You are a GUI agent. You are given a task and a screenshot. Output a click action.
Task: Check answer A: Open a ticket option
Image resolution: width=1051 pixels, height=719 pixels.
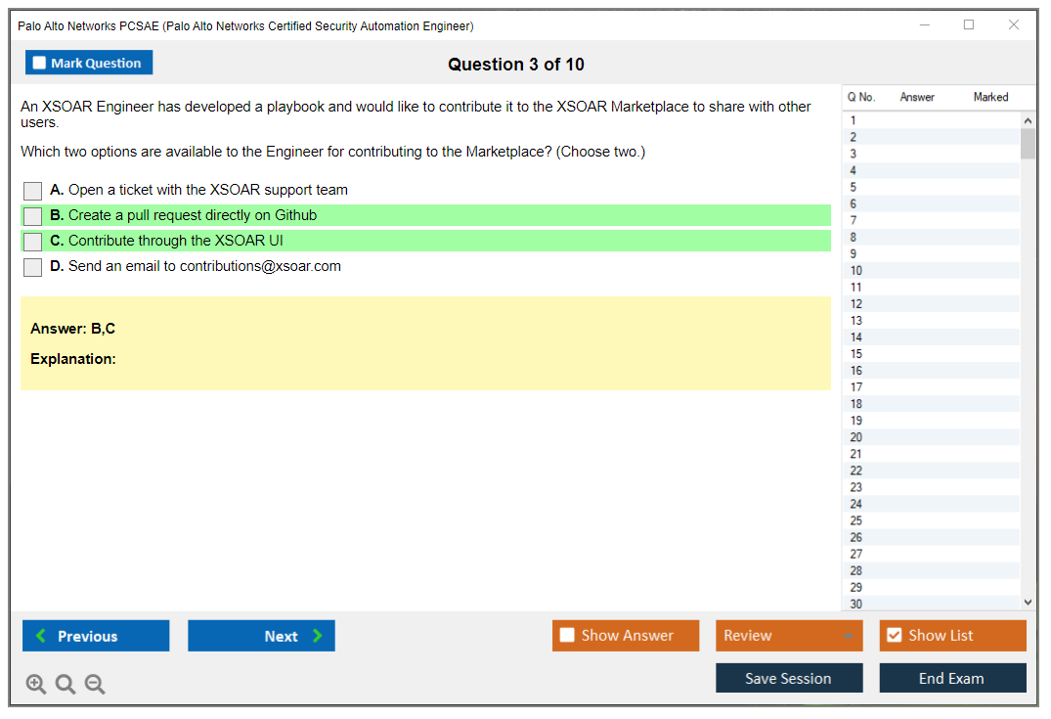(x=33, y=191)
